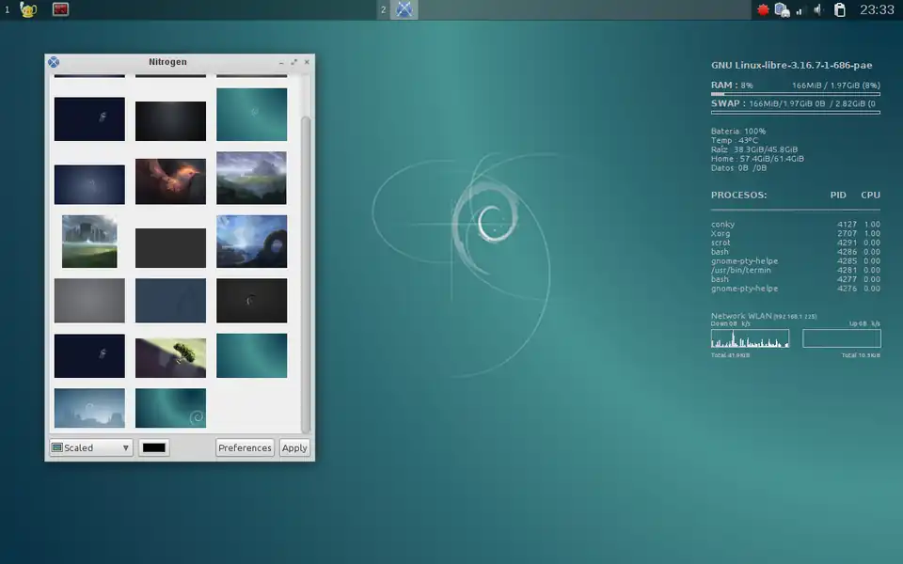Image resolution: width=903 pixels, height=564 pixels.
Task: Open the background color swatch picker
Action: pos(153,447)
